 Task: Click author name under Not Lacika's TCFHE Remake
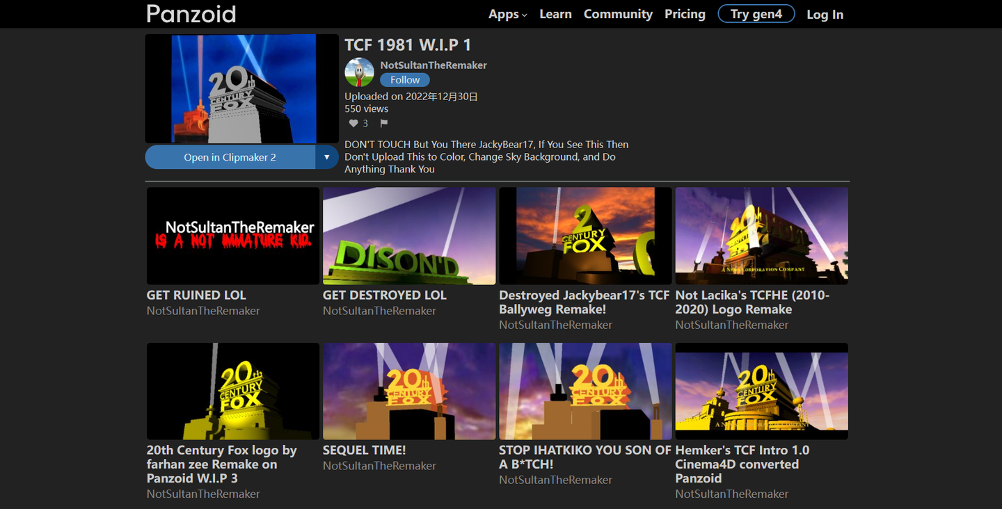[x=731, y=325]
